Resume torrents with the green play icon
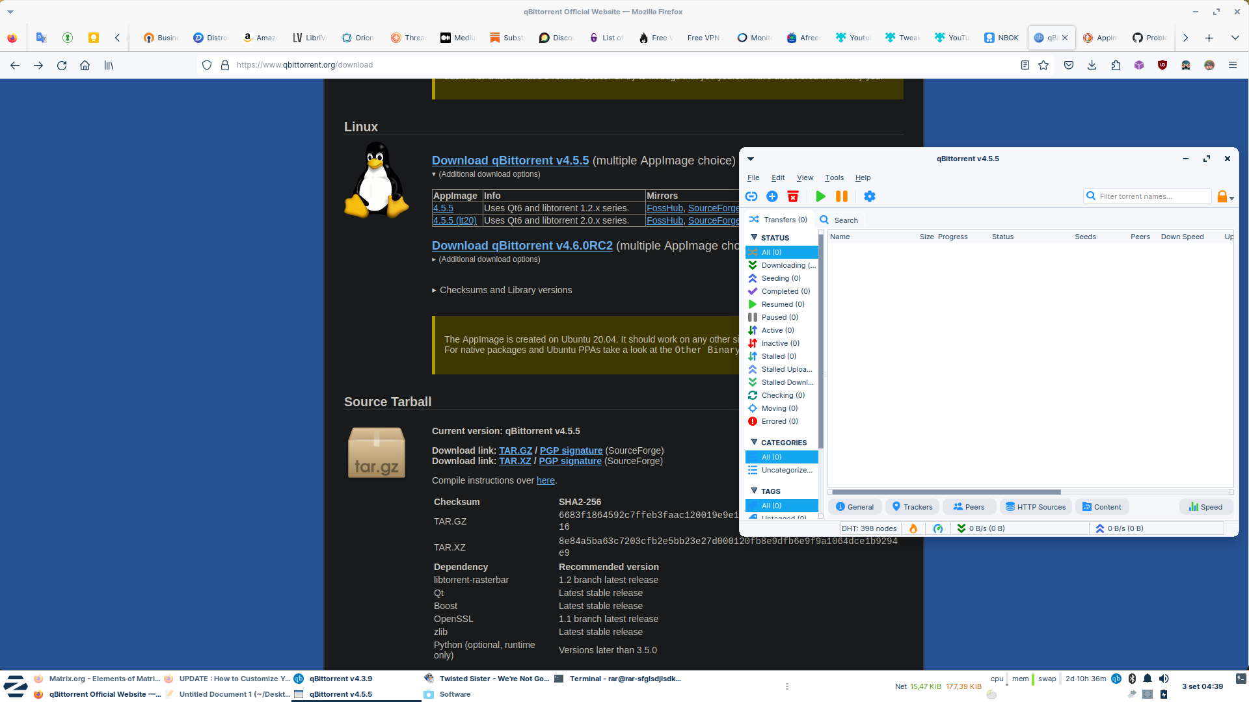 [x=820, y=196]
